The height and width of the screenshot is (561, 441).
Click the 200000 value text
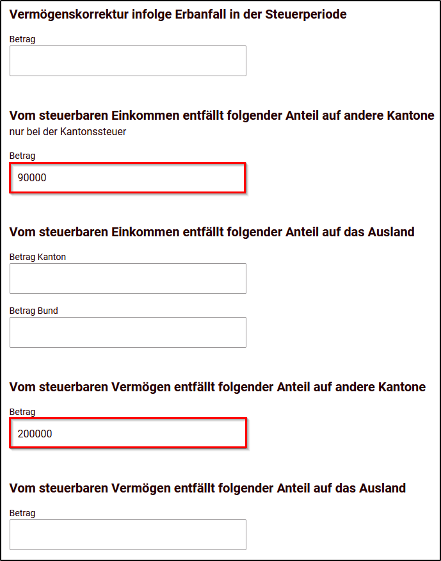click(x=35, y=434)
